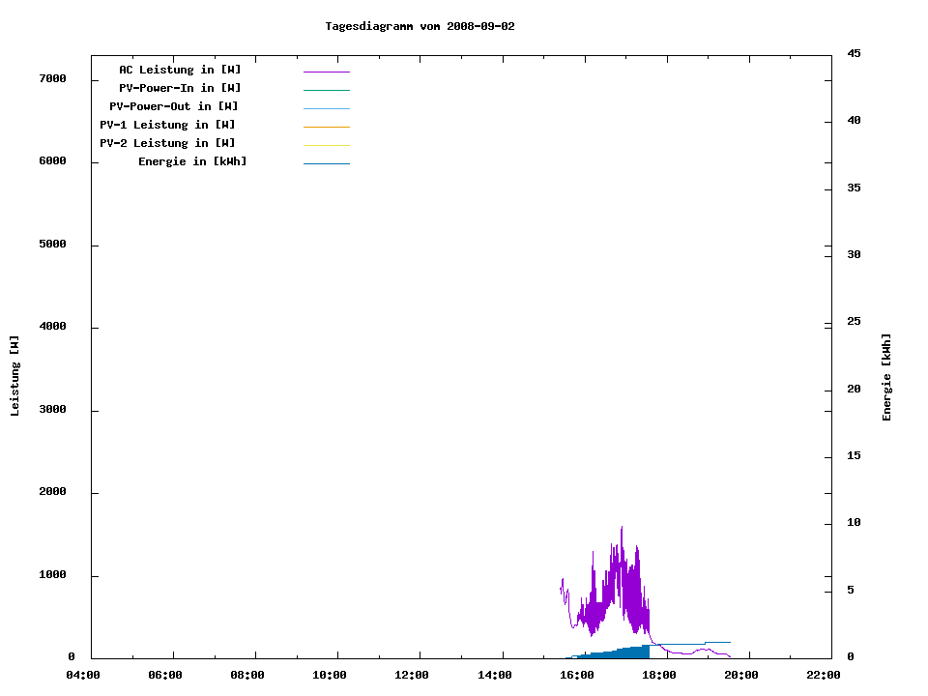Click the 7000 value on the power axis
Viewport: 928px width, 696px height.
click(x=53, y=78)
